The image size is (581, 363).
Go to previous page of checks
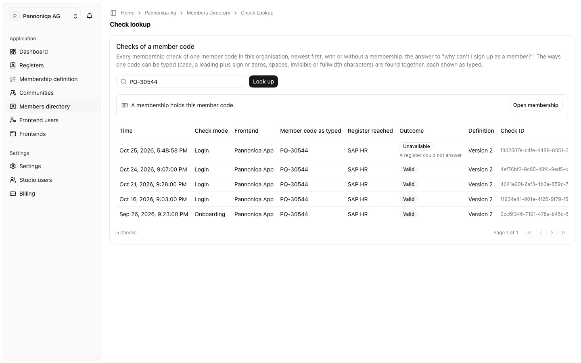click(x=541, y=233)
